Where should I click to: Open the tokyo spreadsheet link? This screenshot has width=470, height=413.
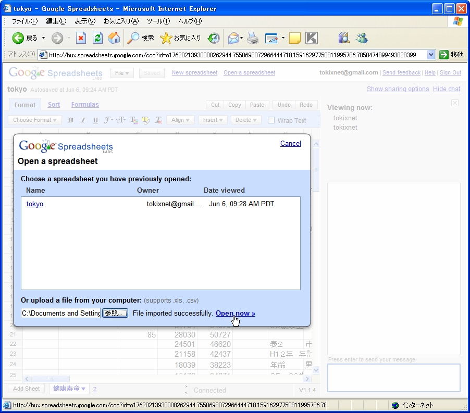[35, 204]
